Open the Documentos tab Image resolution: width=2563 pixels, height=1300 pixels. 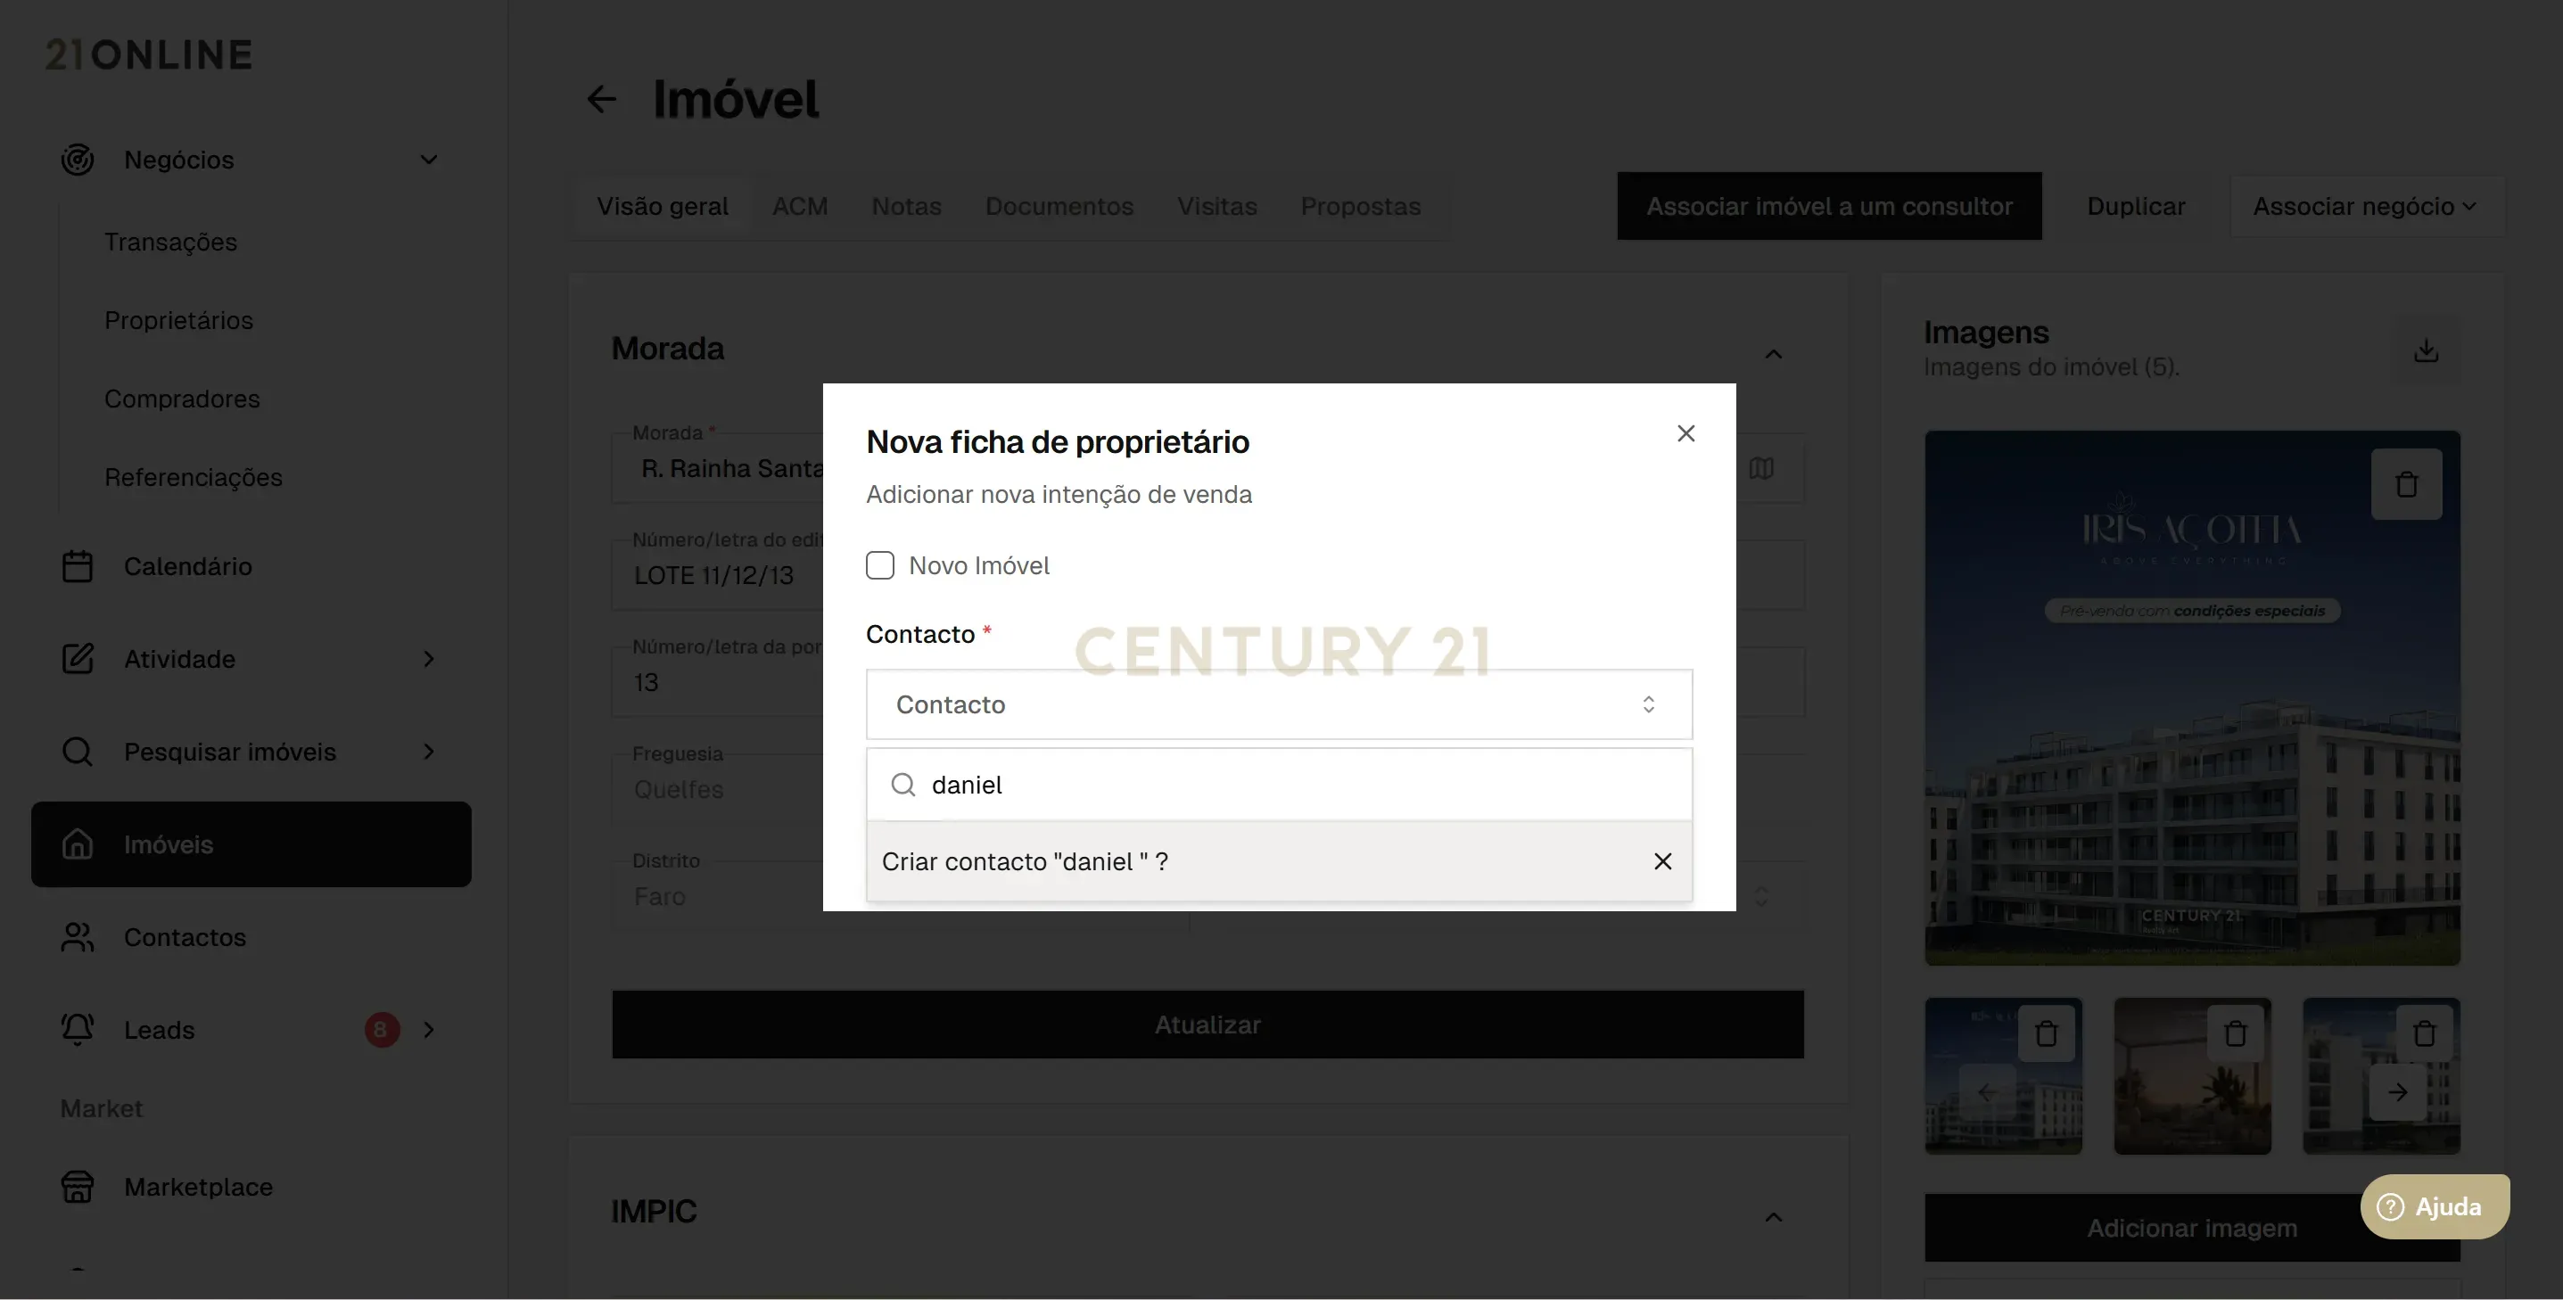pyautogui.click(x=1059, y=206)
